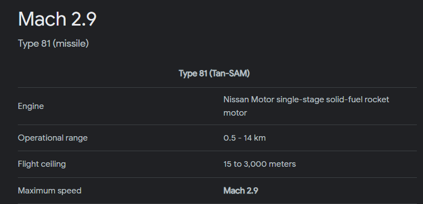
Task: Select the Flight ceiling row label
Action: point(42,164)
